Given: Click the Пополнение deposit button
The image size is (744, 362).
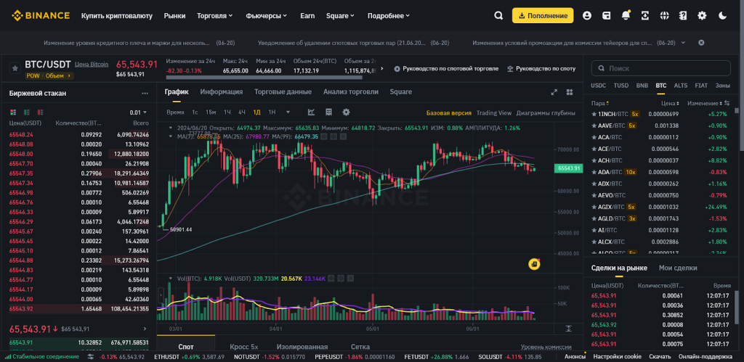Looking at the screenshot, I should pyautogui.click(x=543, y=15).
